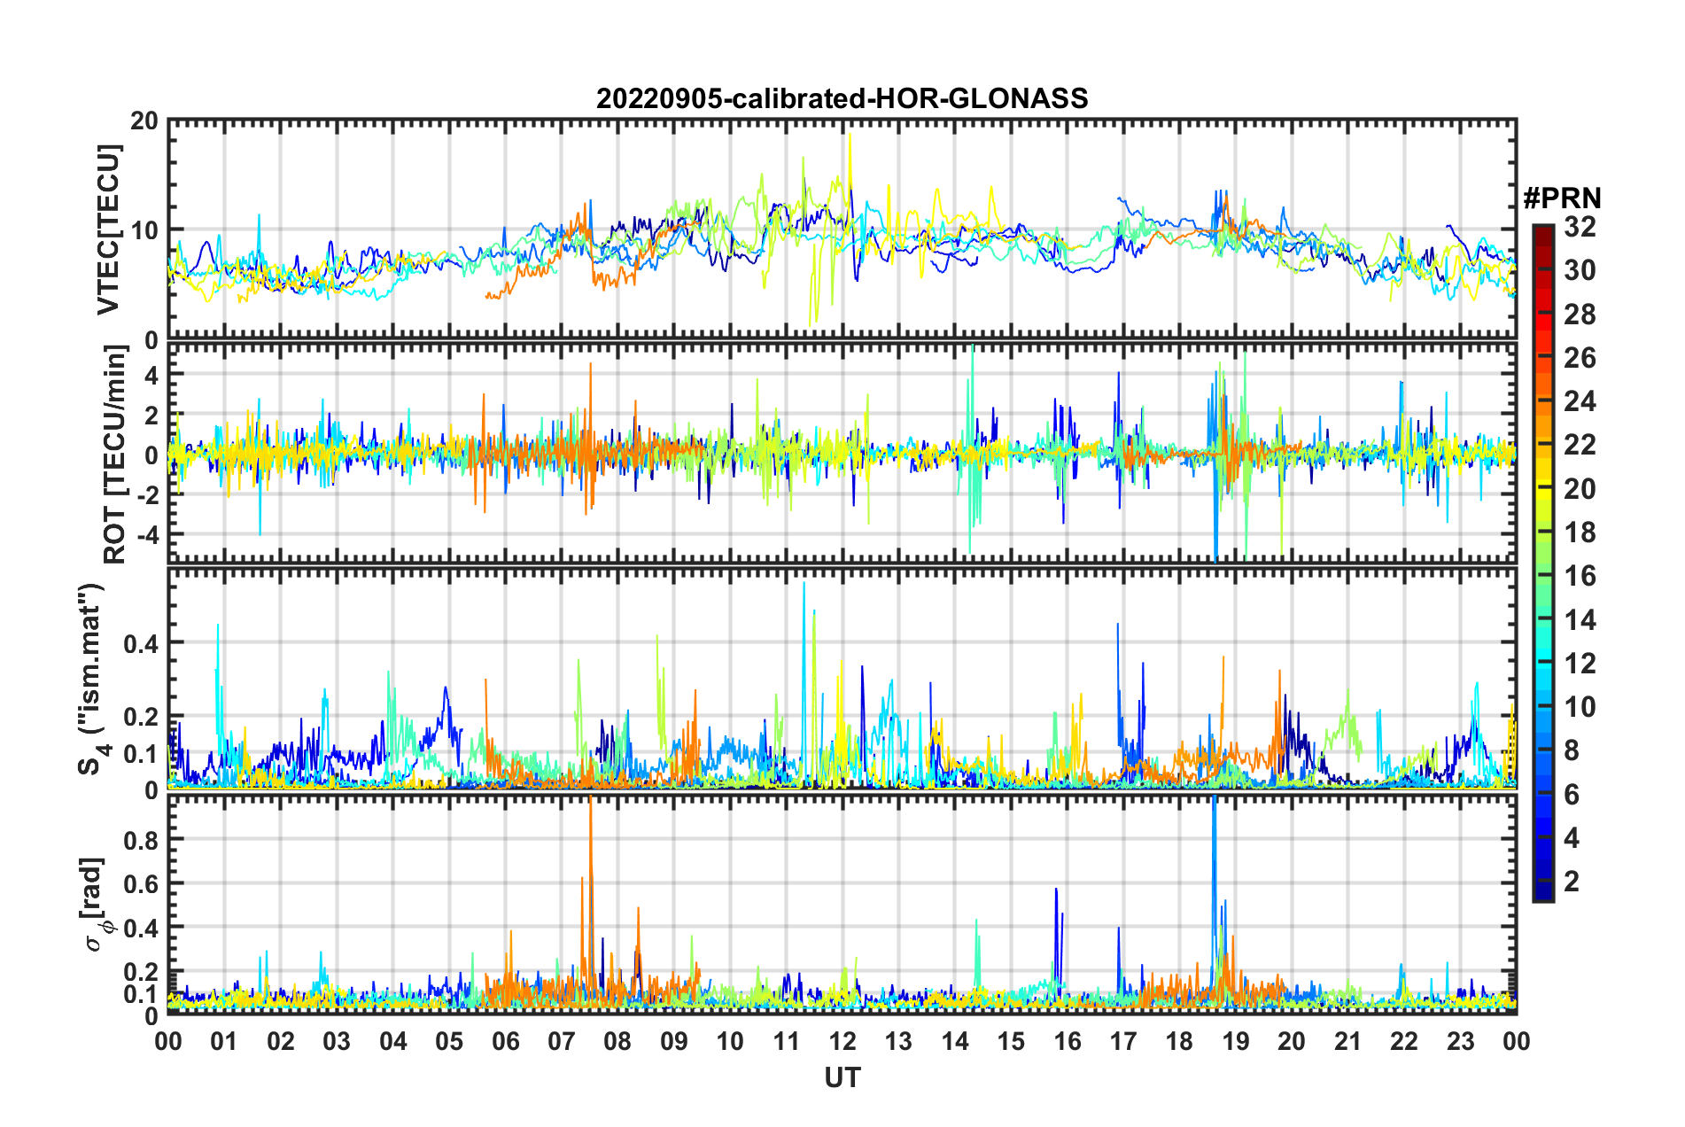Click the 12 tick label on the UT axis
The width and height of the screenshot is (1685, 1127).
pos(842,1041)
